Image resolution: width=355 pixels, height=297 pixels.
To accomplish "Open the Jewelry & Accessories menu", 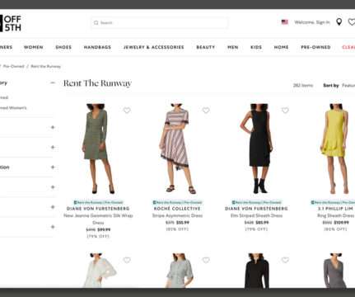I will (x=154, y=47).
